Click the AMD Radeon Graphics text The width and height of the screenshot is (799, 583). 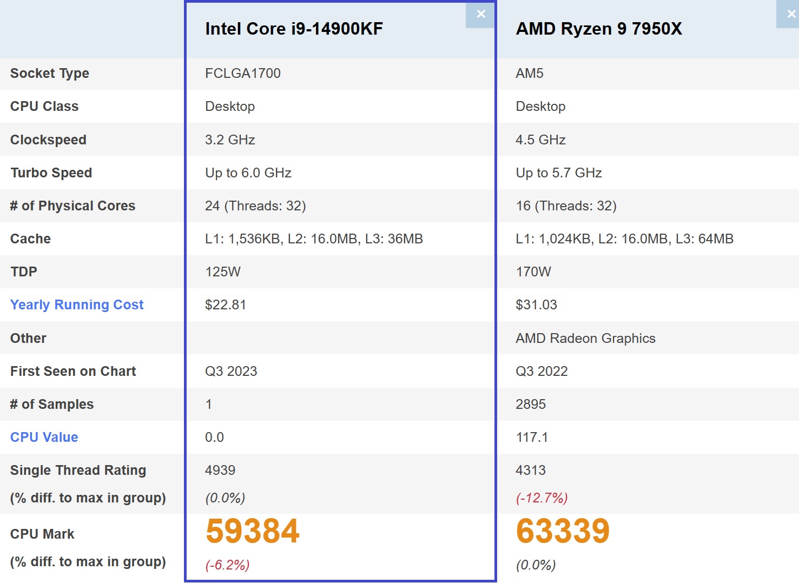pyautogui.click(x=586, y=339)
